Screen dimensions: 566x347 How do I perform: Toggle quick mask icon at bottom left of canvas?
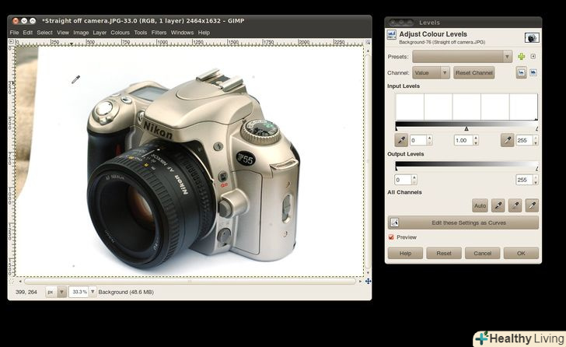pyautogui.click(x=11, y=281)
